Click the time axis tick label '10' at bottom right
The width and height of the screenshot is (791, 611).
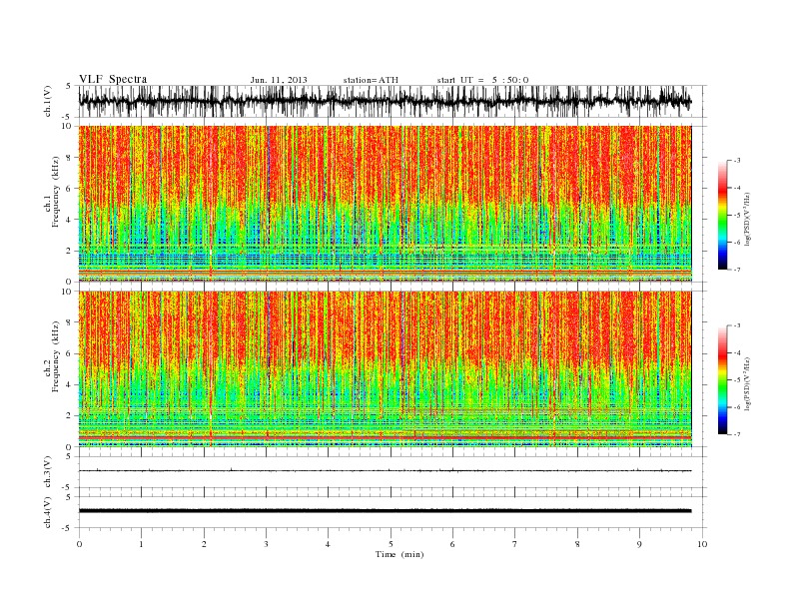click(702, 544)
